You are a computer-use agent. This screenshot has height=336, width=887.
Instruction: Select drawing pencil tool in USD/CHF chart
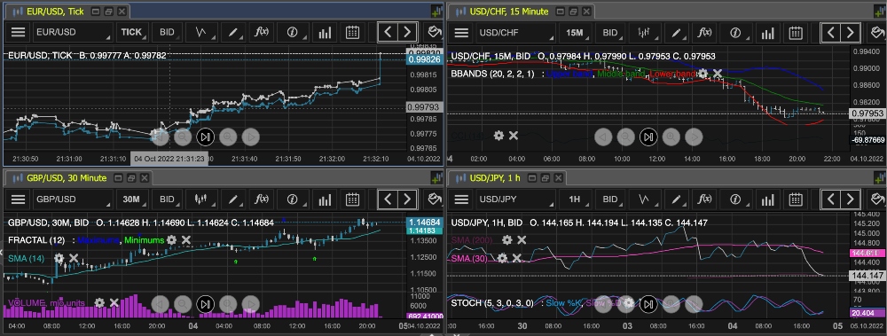click(676, 32)
